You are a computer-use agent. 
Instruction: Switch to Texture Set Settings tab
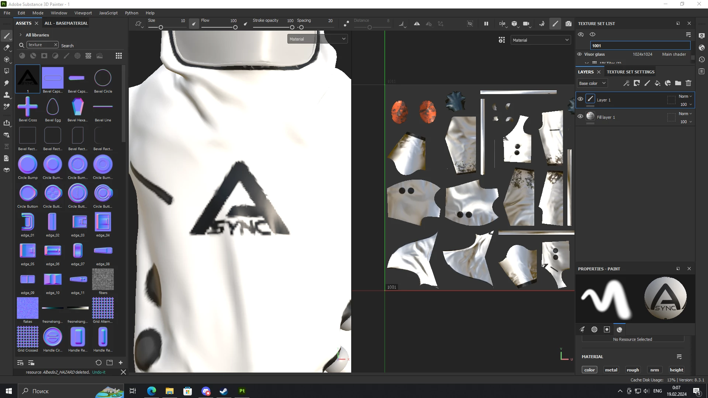(631, 72)
